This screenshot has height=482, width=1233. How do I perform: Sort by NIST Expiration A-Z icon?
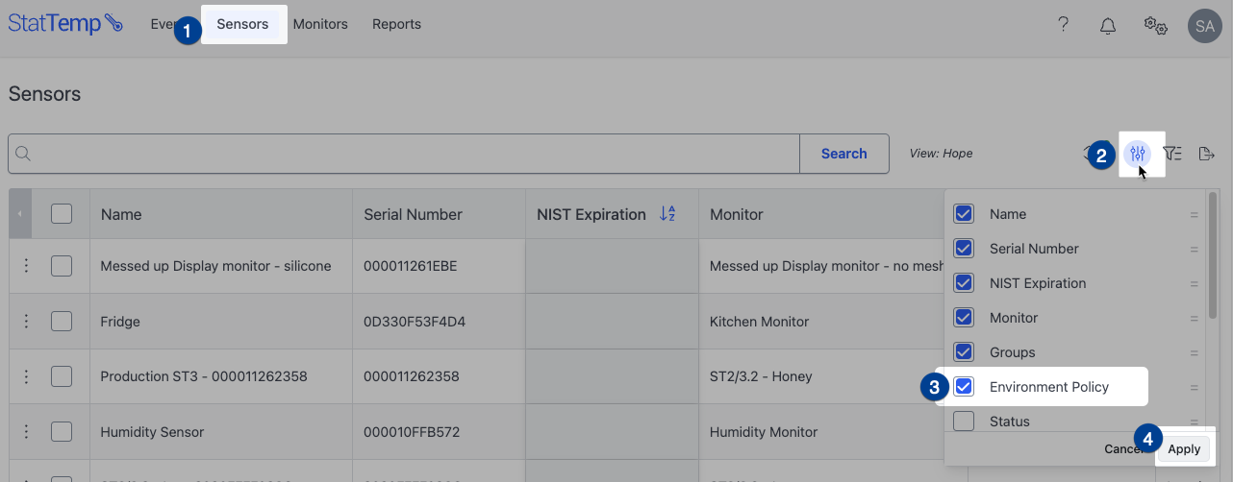pyautogui.click(x=667, y=214)
